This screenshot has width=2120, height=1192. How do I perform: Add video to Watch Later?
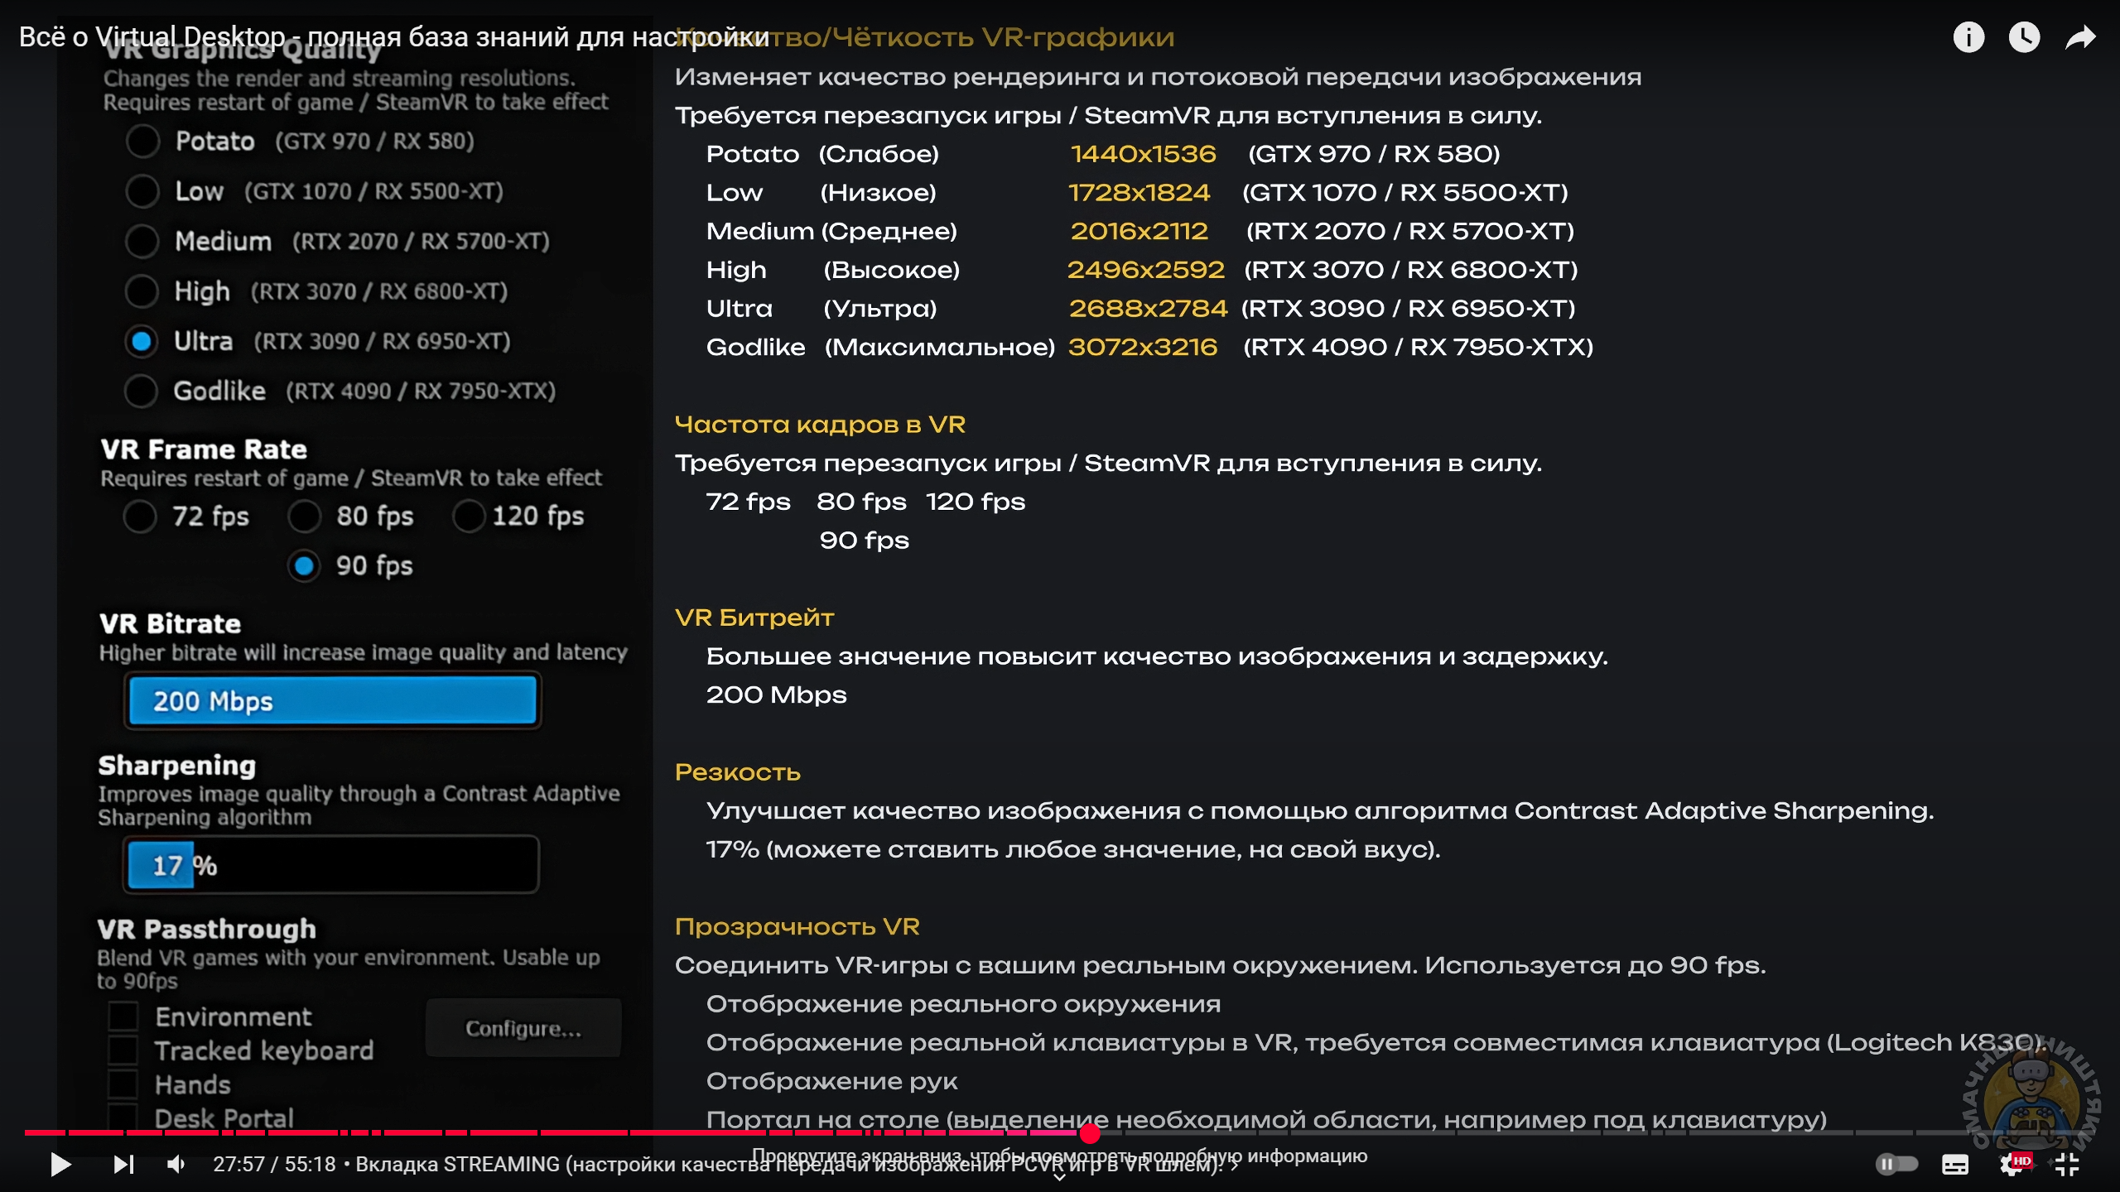tap(2024, 37)
